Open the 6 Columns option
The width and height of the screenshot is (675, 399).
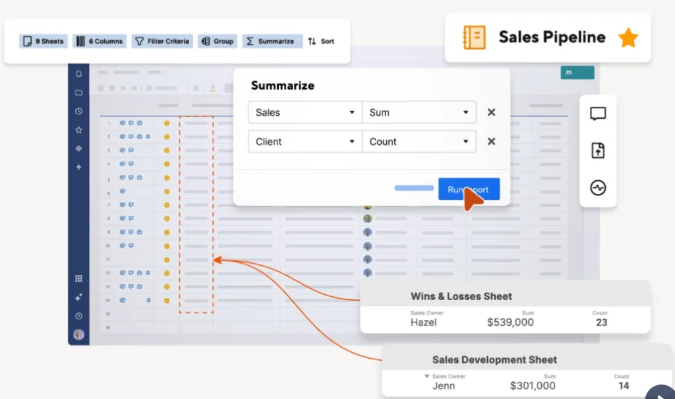[x=100, y=42]
